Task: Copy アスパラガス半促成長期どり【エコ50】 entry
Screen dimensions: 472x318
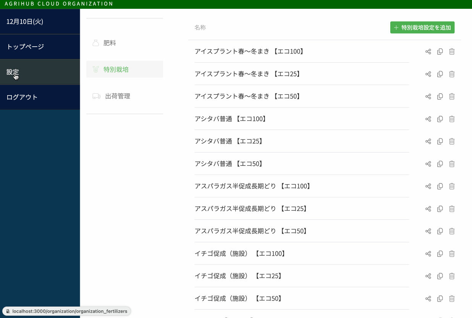Action: coord(440,231)
